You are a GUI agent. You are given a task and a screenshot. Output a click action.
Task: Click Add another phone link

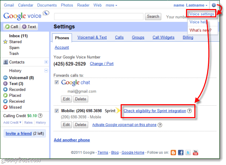point(72,140)
